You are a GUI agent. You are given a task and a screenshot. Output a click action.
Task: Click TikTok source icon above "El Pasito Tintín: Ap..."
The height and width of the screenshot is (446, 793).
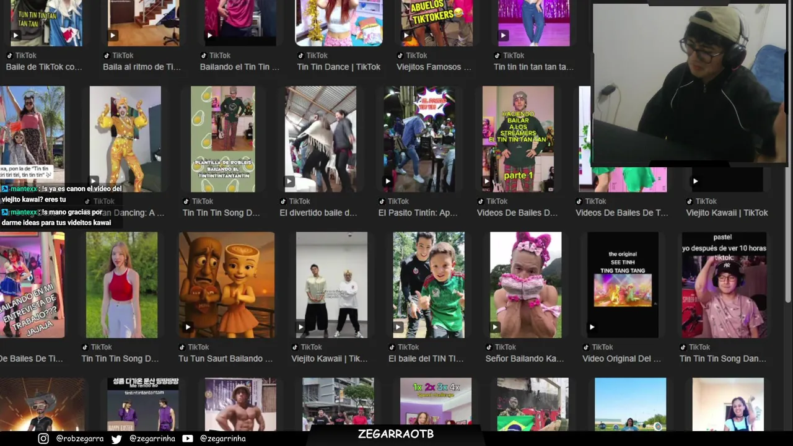pyautogui.click(x=382, y=201)
